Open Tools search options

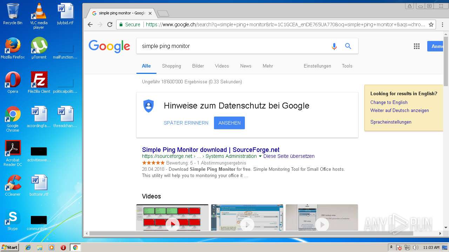pyautogui.click(x=347, y=66)
